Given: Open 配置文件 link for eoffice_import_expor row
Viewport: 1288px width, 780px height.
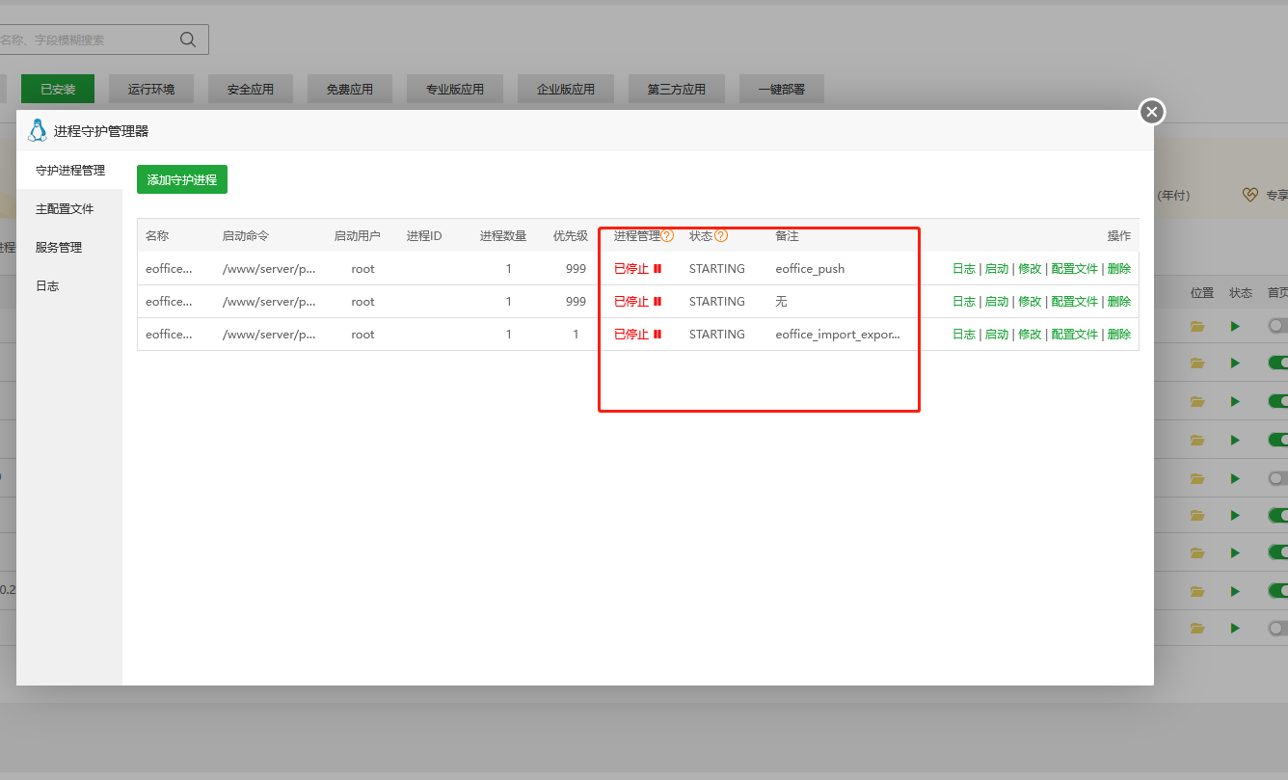Looking at the screenshot, I should point(1075,335).
